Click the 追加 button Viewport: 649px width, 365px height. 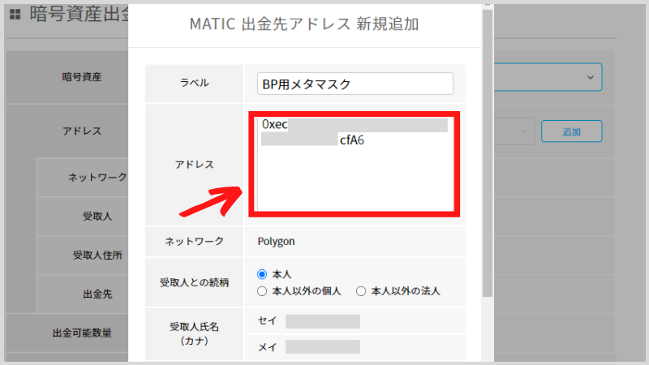pyautogui.click(x=572, y=131)
